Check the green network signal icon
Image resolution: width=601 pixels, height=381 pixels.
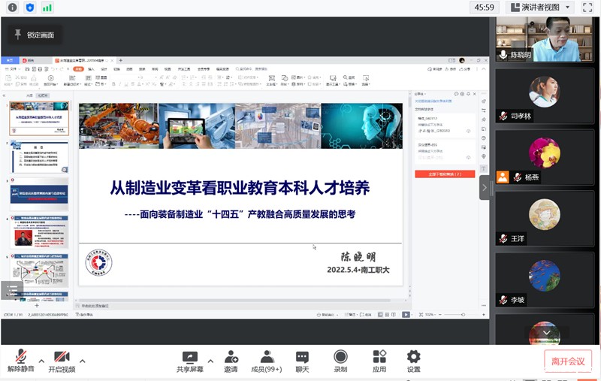(47, 8)
